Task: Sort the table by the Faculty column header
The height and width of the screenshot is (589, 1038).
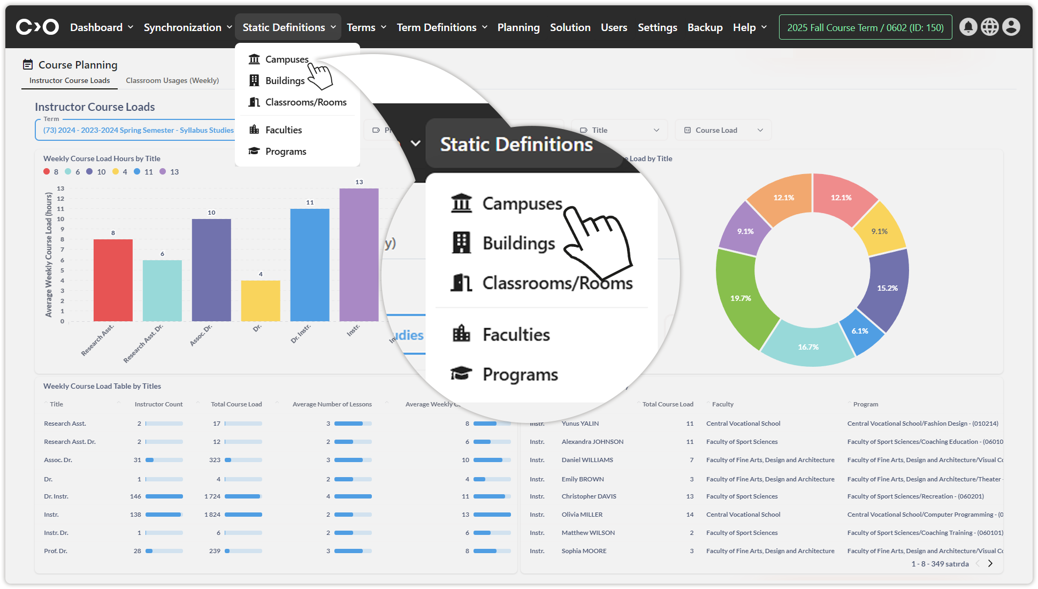Action: point(722,404)
